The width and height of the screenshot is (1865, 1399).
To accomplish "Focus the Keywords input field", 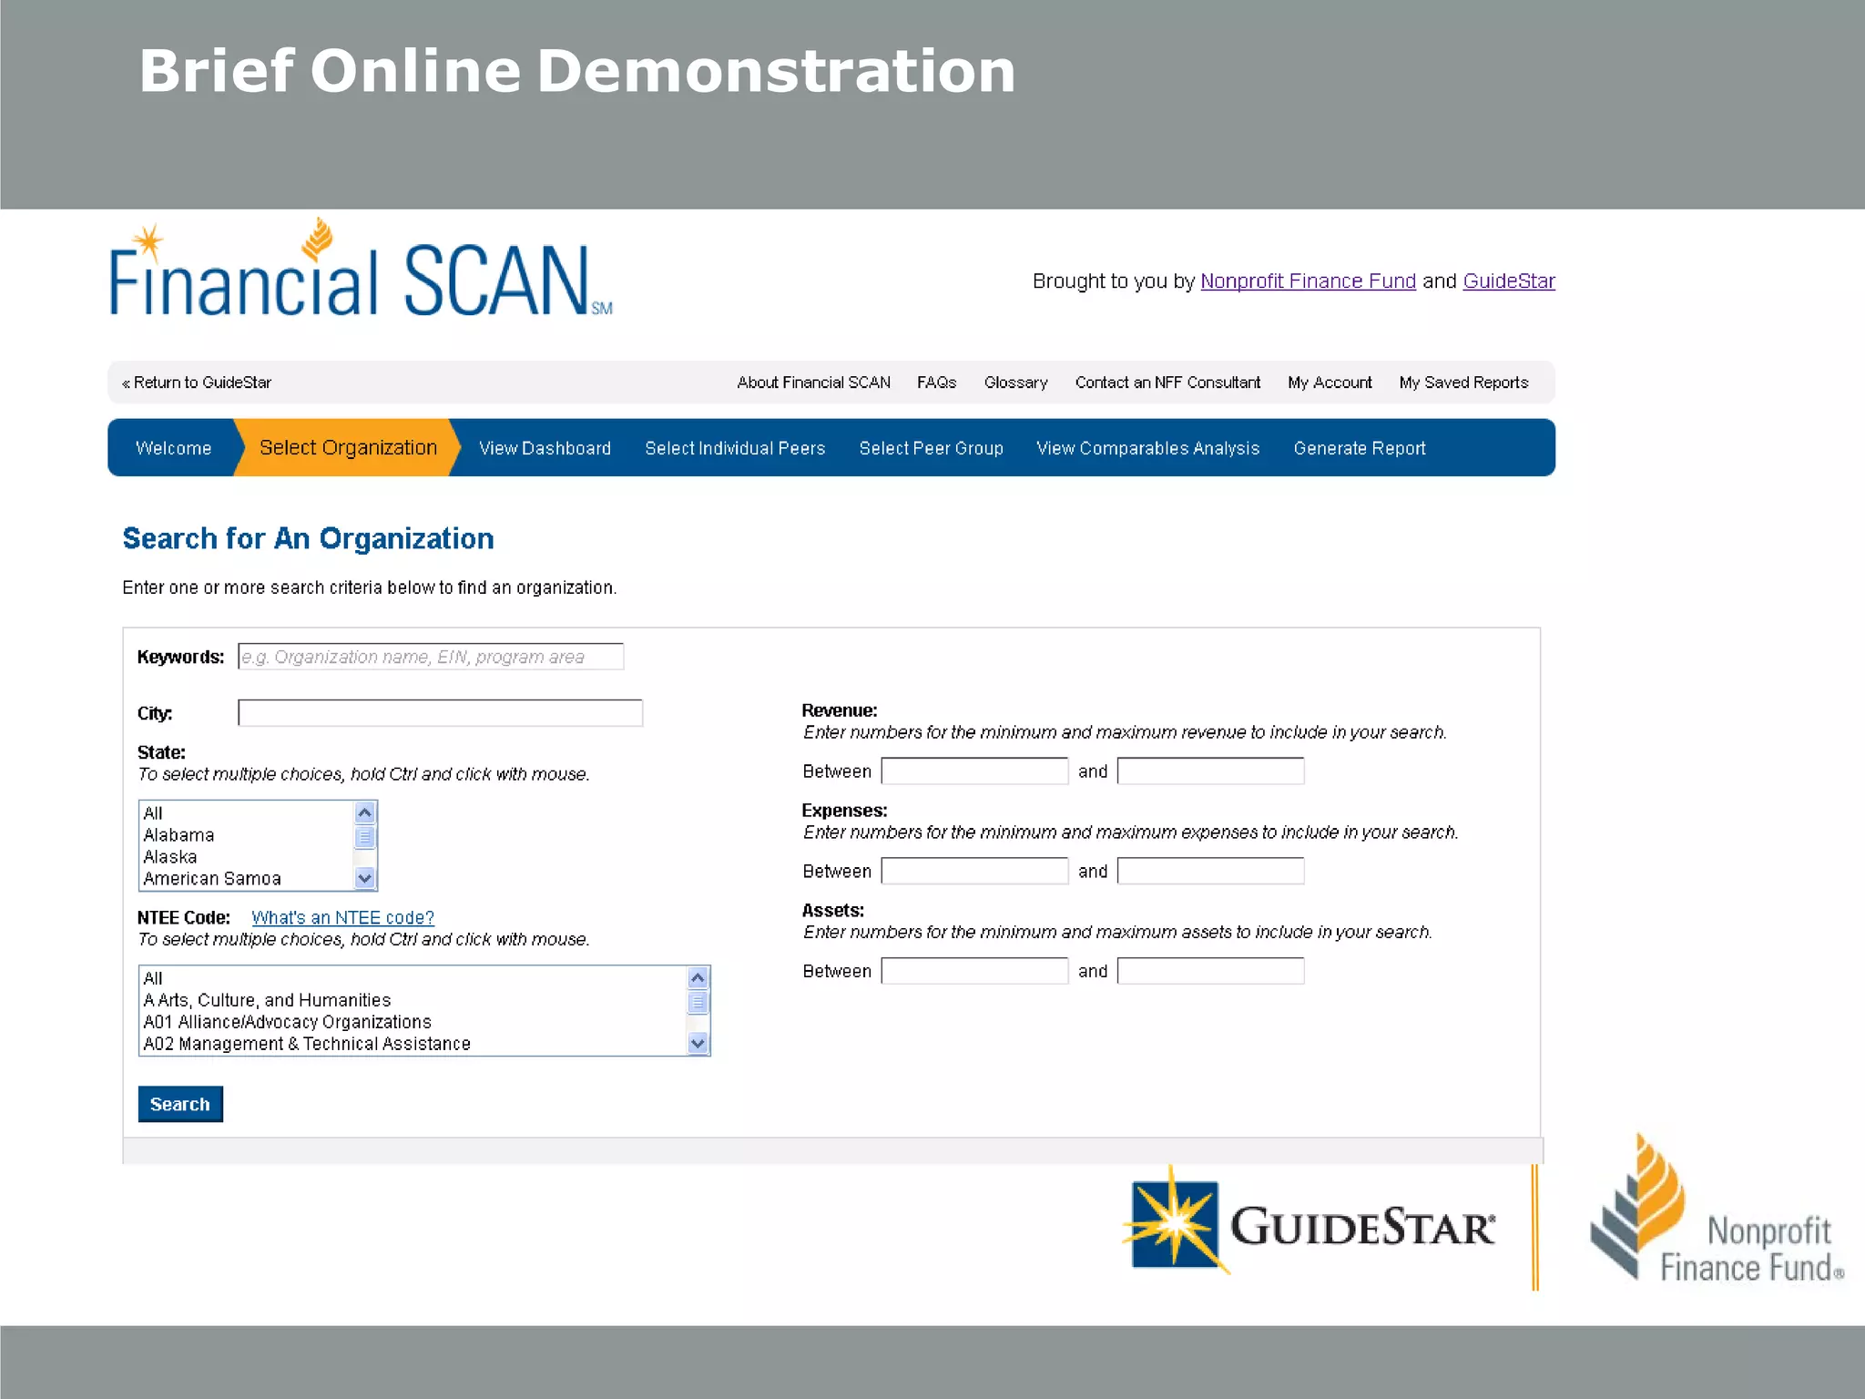I will point(431,657).
